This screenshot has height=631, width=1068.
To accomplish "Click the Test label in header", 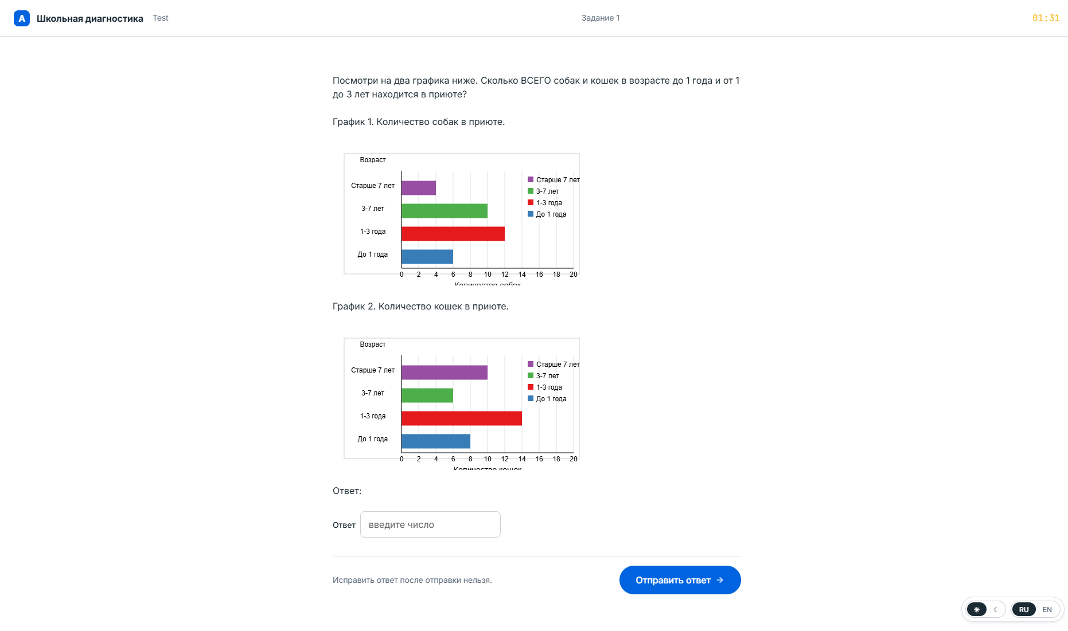I will (161, 18).
